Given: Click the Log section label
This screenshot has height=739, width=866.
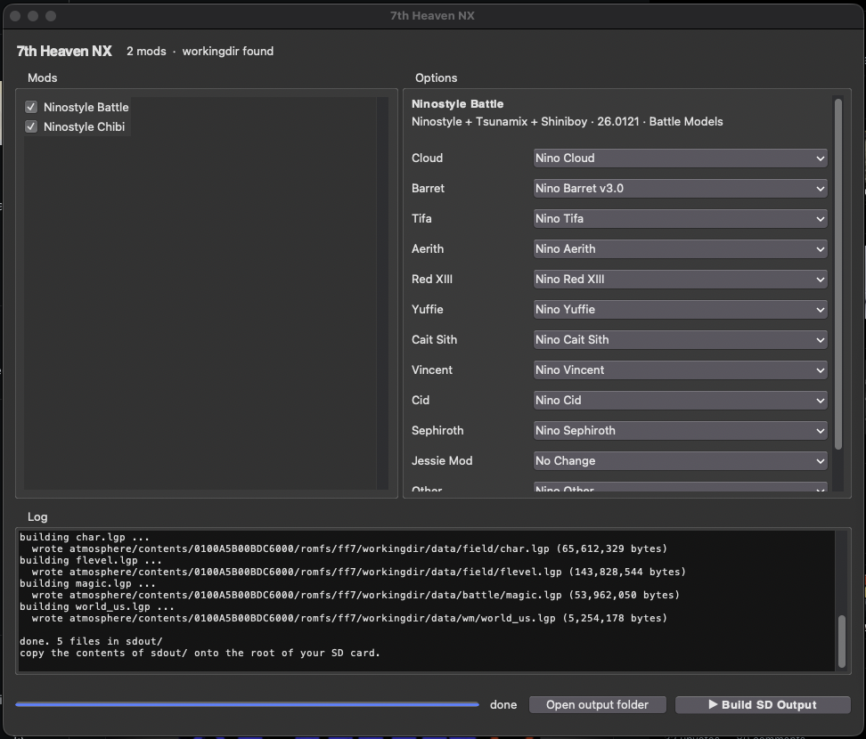Looking at the screenshot, I should coord(37,517).
